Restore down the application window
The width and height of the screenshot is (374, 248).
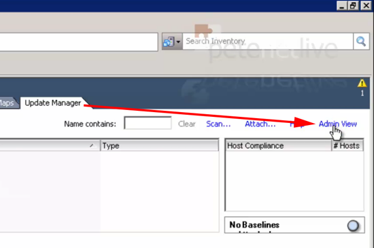click(353, 5)
